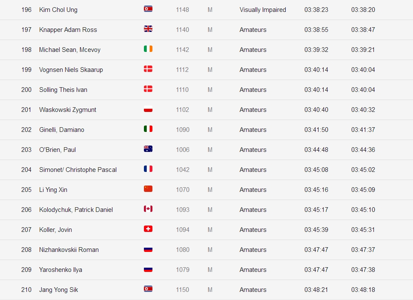Click the Australia flag for O'Brien, Paul
Viewport: 413px width, 300px height.
[148, 149]
